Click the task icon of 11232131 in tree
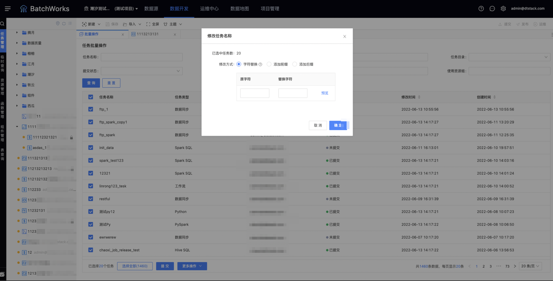 [24, 211]
